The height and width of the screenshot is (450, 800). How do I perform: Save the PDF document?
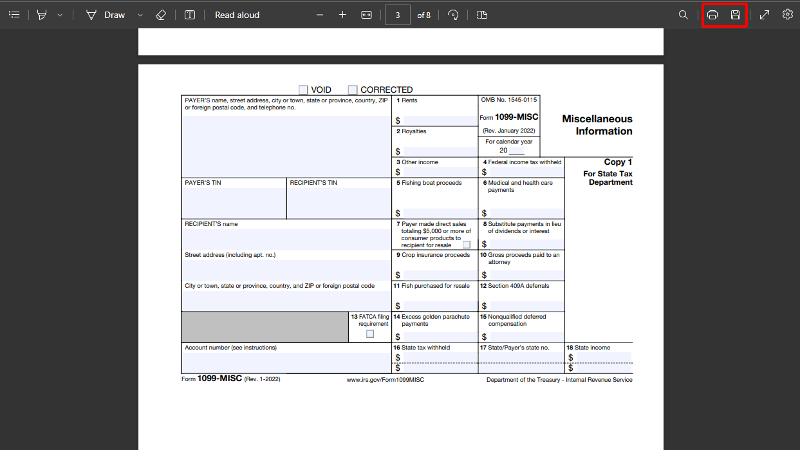[x=736, y=15]
